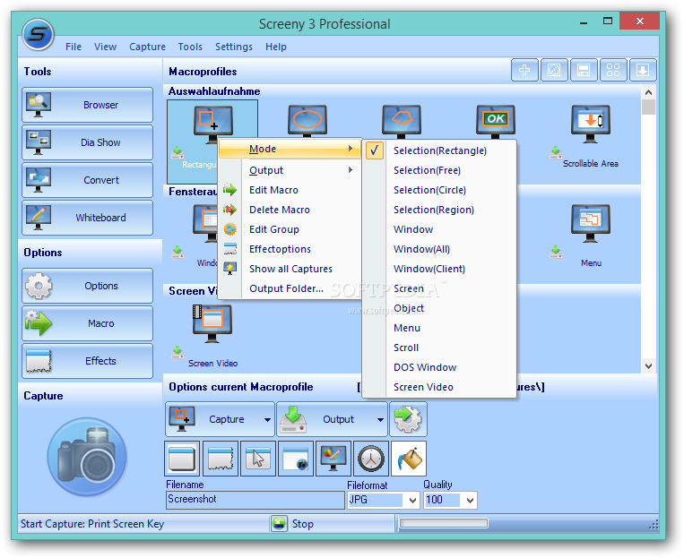This screenshot has width=684, height=558.
Task: Click the download arrow icon in Macroprofiles toolbar
Action: click(x=643, y=70)
